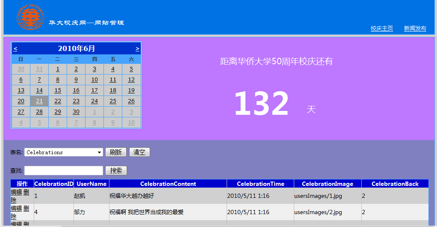Go to next month in calendar
This screenshot has height=227, width=437.
click(x=137, y=49)
